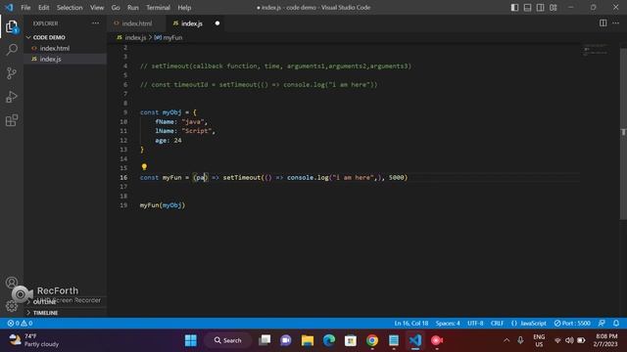Image resolution: width=627 pixels, height=352 pixels.
Task: Toggle the primary side bar layout icon
Action: coord(514,7)
